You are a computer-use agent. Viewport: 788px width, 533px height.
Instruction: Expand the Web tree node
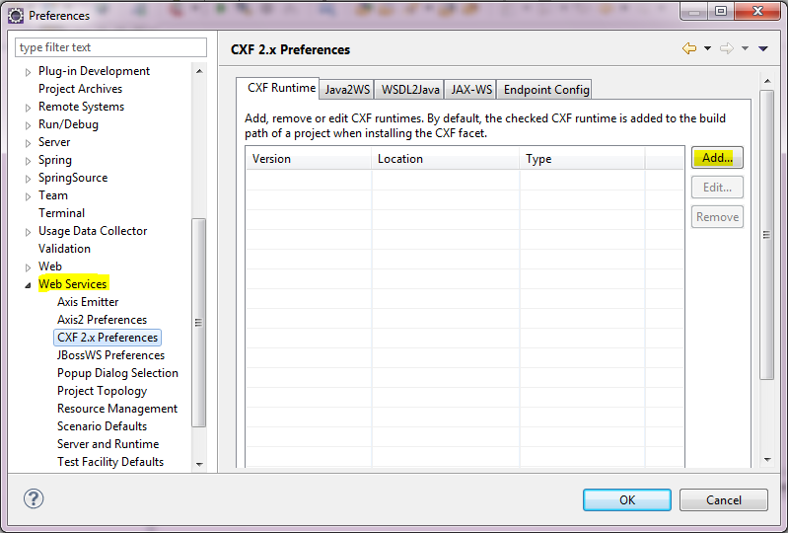point(29,267)
